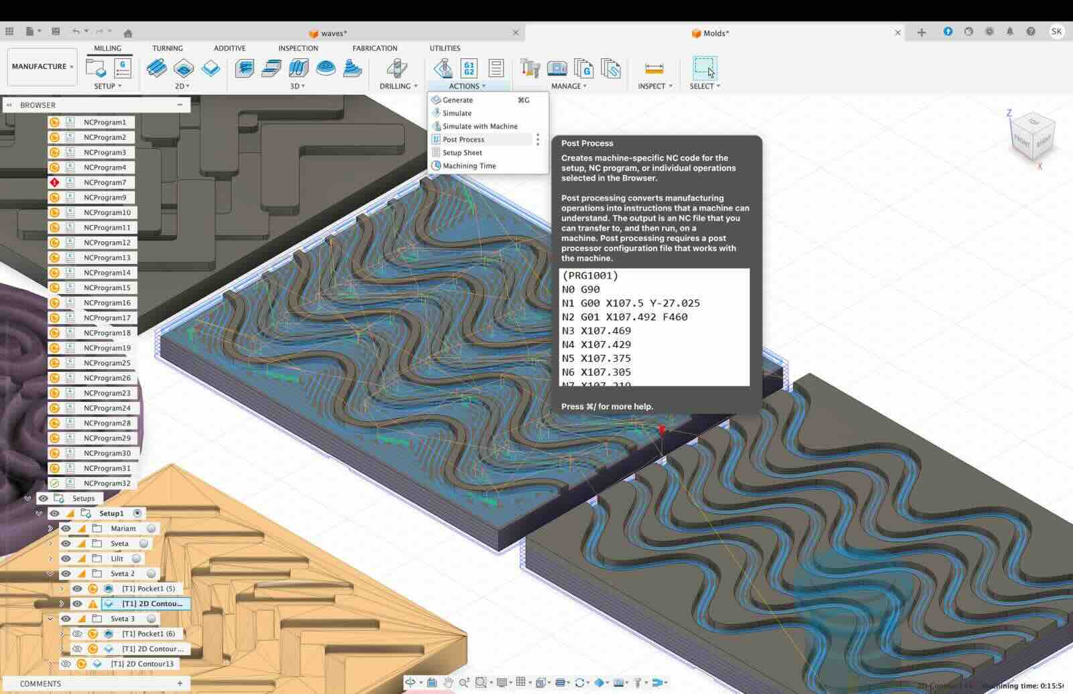This screenshot has height=694, width=1073.
Task: Select NCProgram7 in the browser tree
Action: 105,182
